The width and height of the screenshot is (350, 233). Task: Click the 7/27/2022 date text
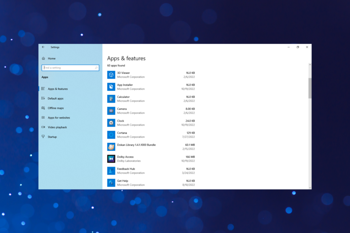[188, 137]
